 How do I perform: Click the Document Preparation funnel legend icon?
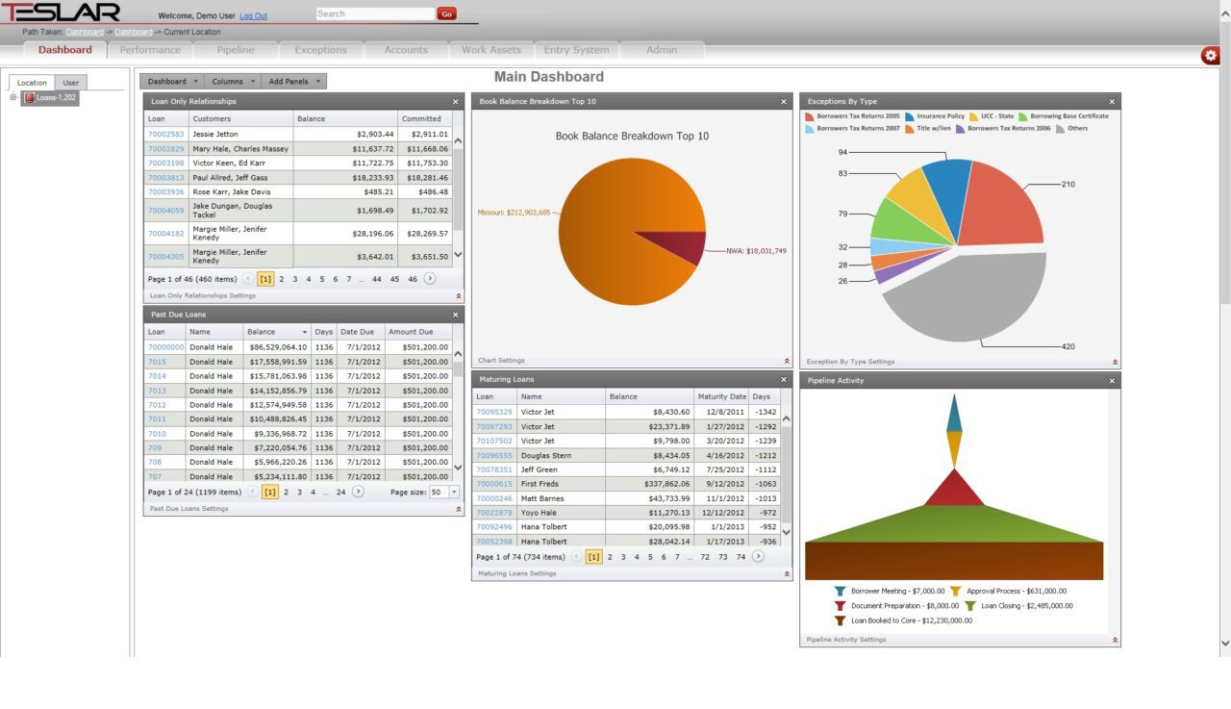coord(840,606)
